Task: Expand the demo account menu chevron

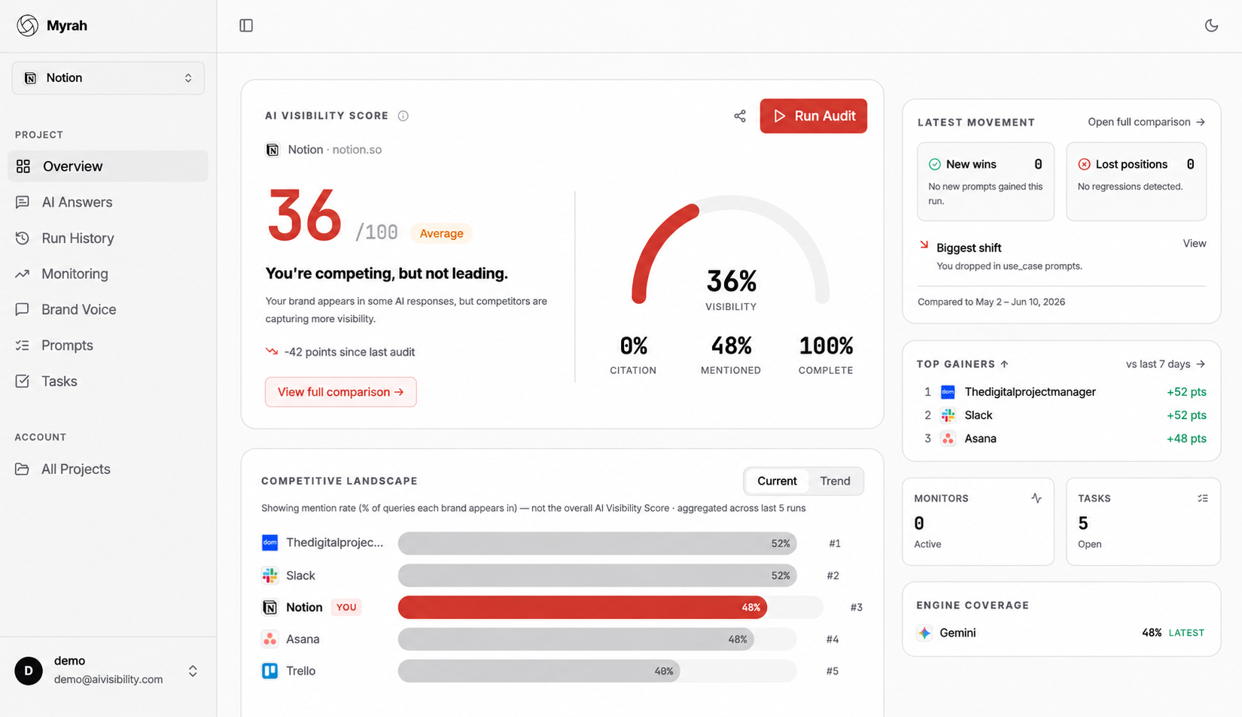Action: coord(193,671)
